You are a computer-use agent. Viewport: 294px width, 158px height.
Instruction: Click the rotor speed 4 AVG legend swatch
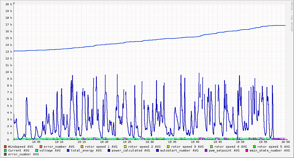pyautogui.click(x=211, y=147)
